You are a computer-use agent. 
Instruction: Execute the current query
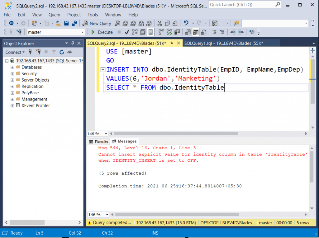[103, 32]
